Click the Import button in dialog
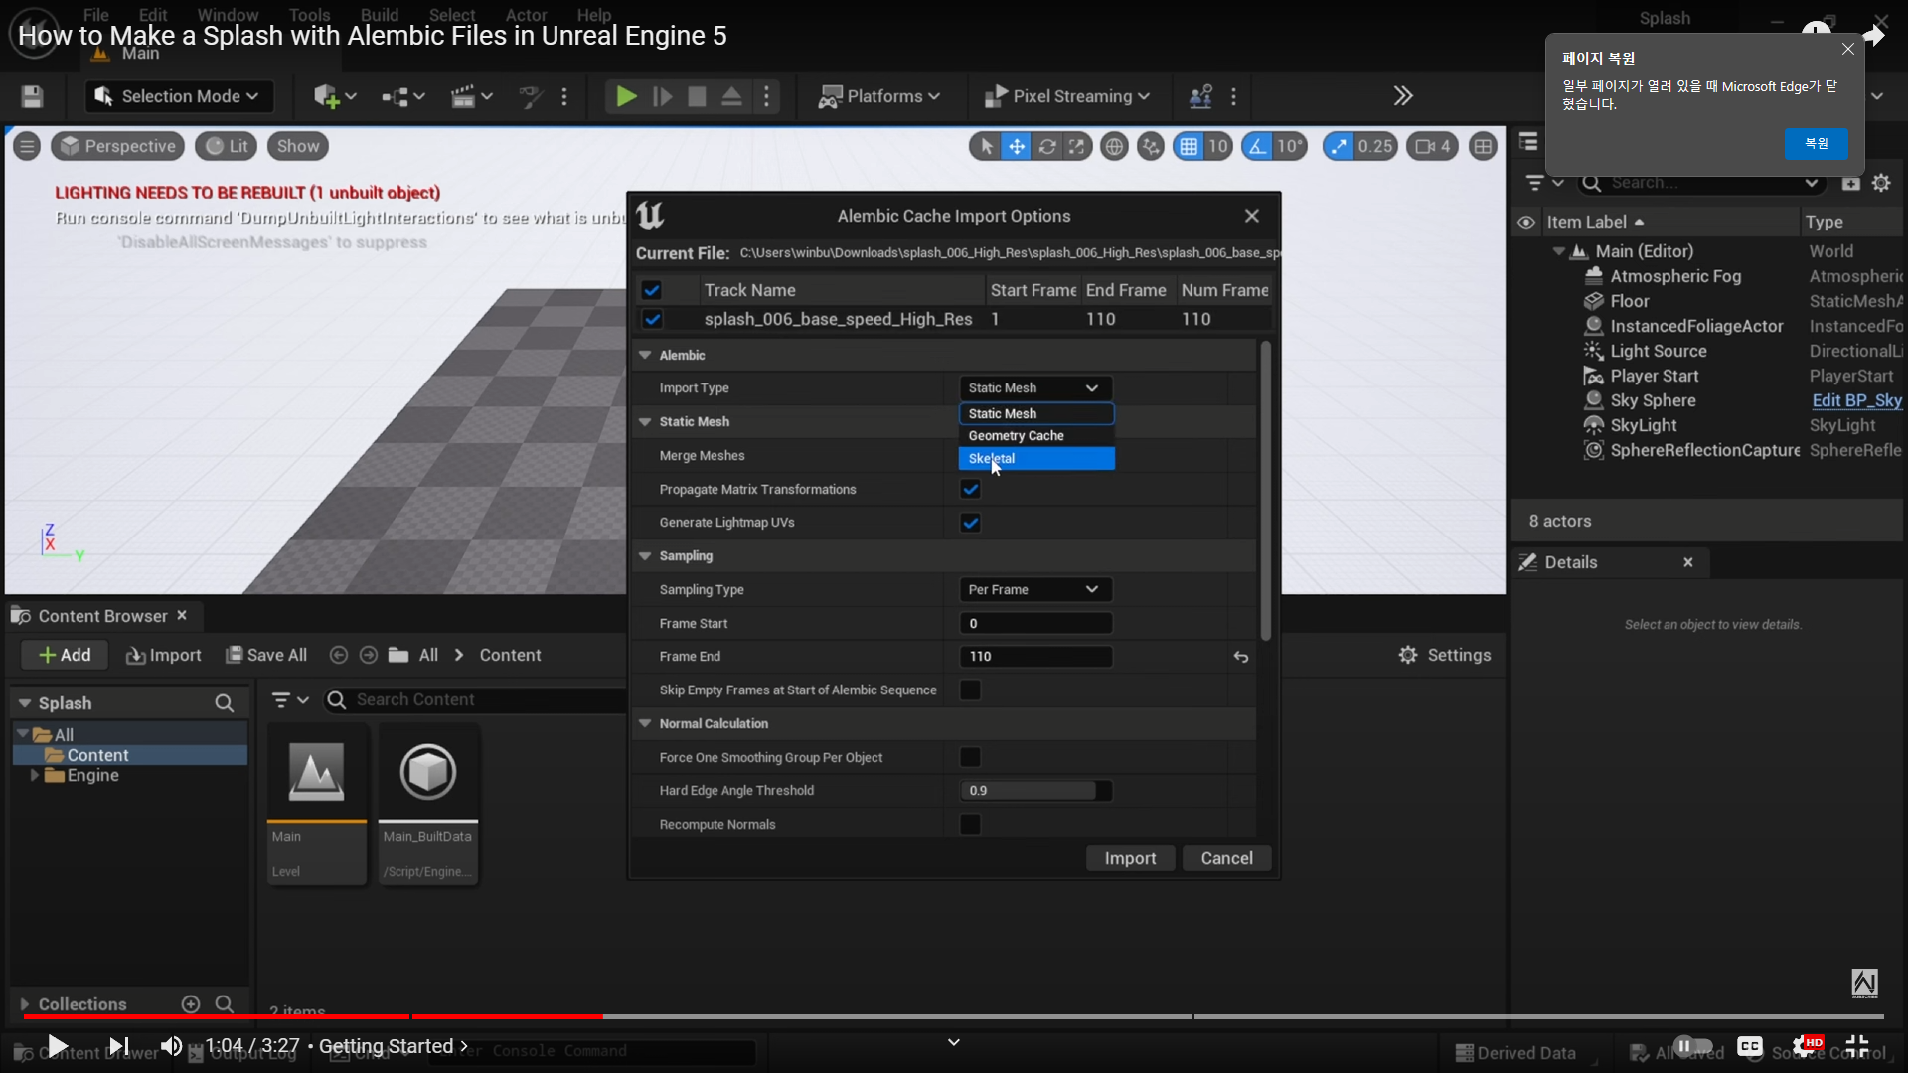The width and height of the screenshot is (1908, 1073). (1130, 858)
